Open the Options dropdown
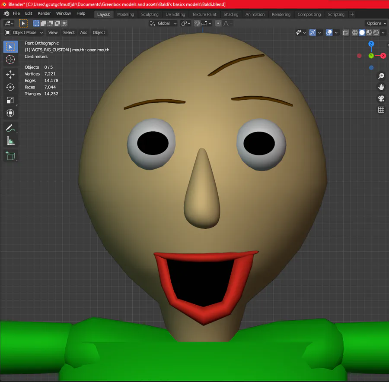Image resolution: width=389 pixels, height=382 pixels. click(376, 23)
